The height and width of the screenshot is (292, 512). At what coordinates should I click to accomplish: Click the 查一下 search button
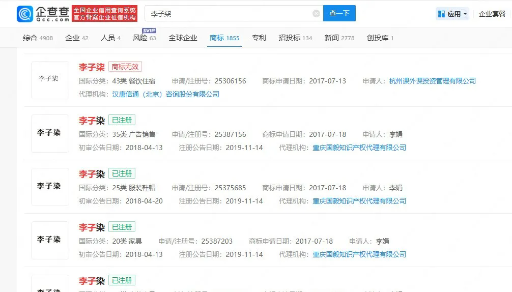[339, 13]
